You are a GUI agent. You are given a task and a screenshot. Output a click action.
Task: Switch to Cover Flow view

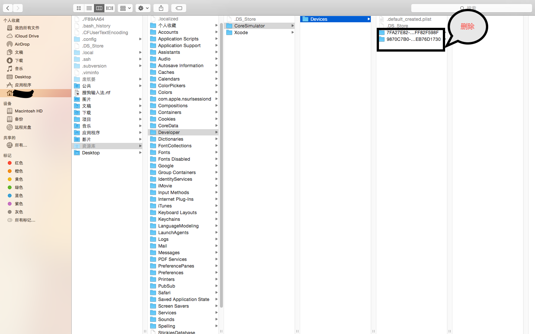(x=110, y=8)
